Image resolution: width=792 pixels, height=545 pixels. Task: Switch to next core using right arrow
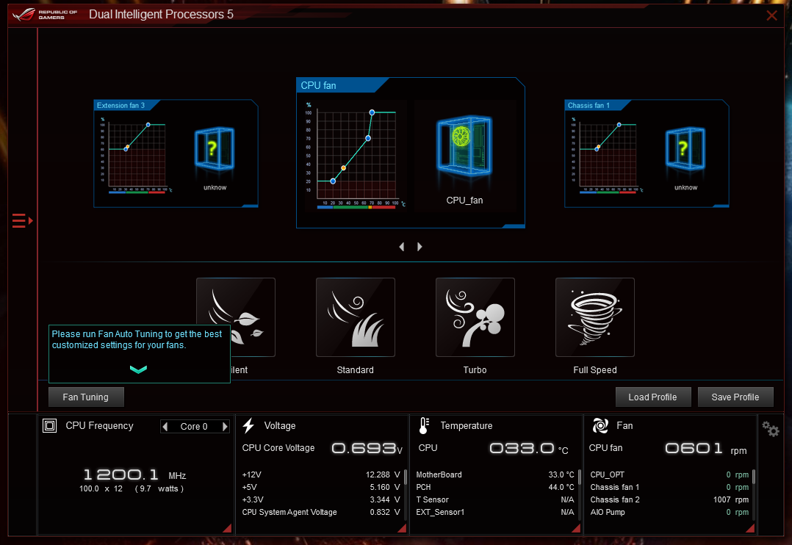tap(225, 427)
